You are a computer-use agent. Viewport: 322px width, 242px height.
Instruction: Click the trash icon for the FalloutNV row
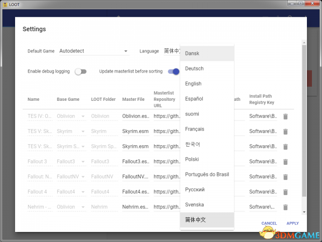tap(285, 177)
